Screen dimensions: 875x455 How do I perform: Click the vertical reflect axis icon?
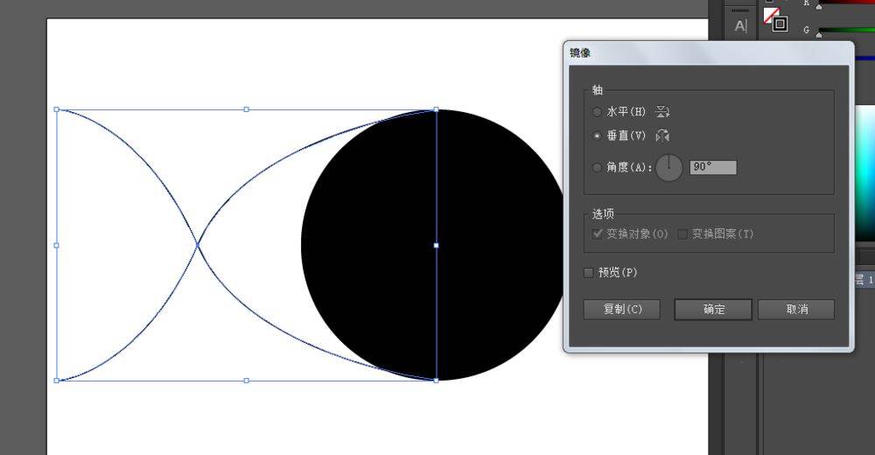(x=662, y=136)
